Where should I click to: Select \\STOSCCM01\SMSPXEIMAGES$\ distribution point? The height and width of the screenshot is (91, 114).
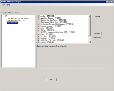pyautogui.click(x=19, y=18)
